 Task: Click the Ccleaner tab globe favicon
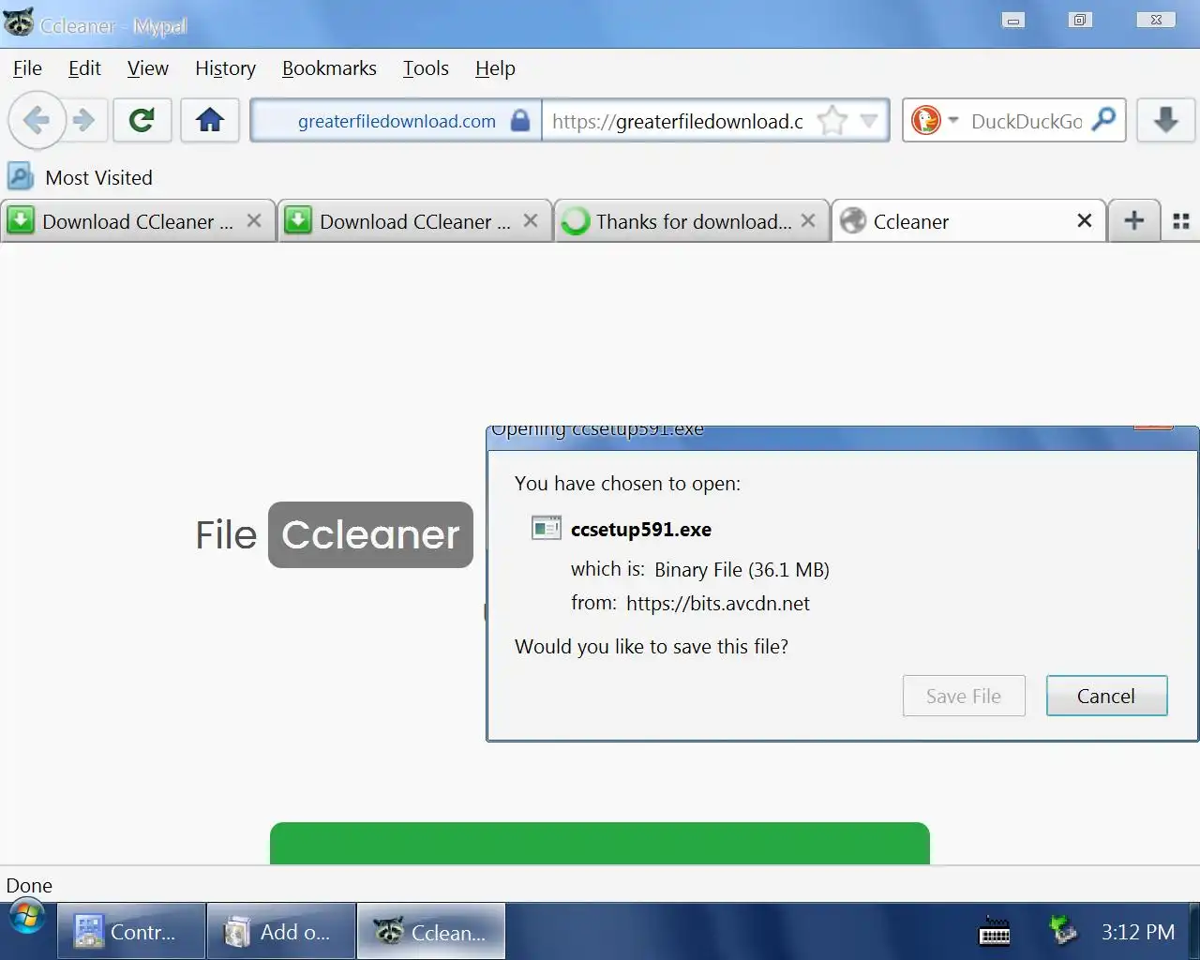pyautogui.click(x=852, y=220)
